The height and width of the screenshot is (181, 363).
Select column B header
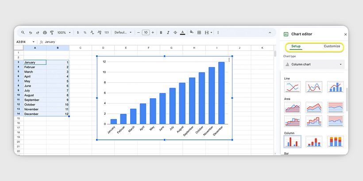point(58,48)
